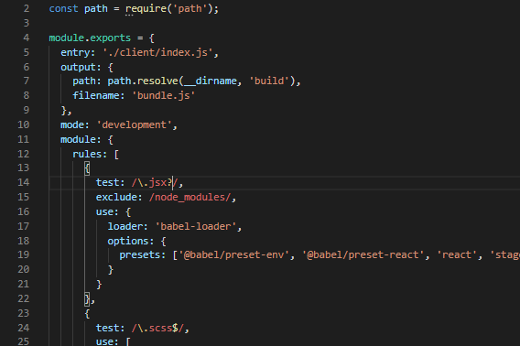Image resolution: width=520 pixels, height=346 pixels.
Task: Click the 'entry' property key
Action: pos(75,52)
